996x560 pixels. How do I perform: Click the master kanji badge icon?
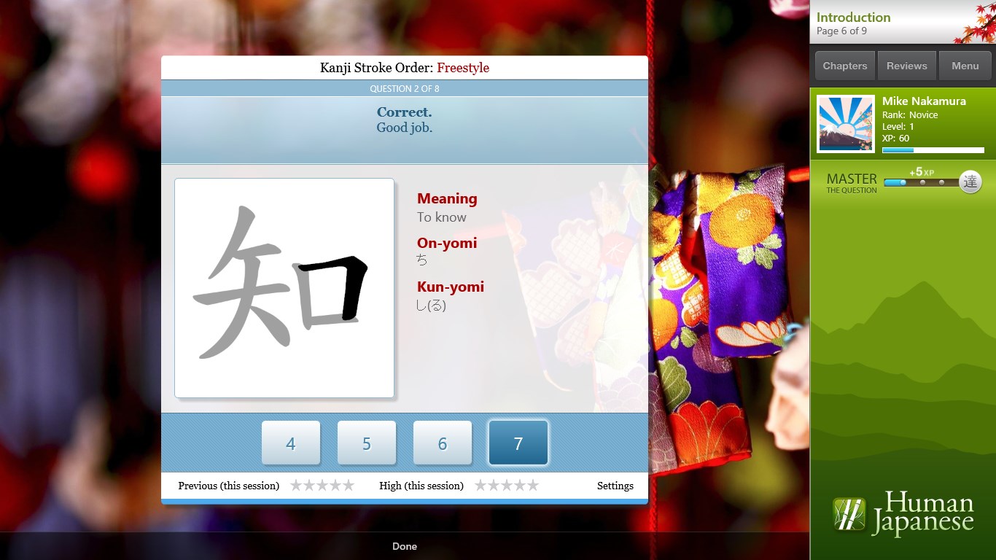(970, 182)
